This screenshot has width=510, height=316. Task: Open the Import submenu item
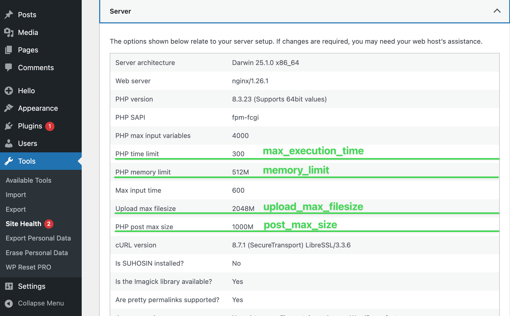[16, 195]
